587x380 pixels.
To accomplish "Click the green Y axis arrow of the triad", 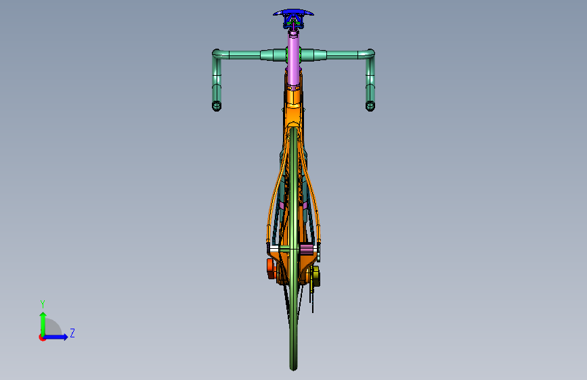I will tap(43, 323).
